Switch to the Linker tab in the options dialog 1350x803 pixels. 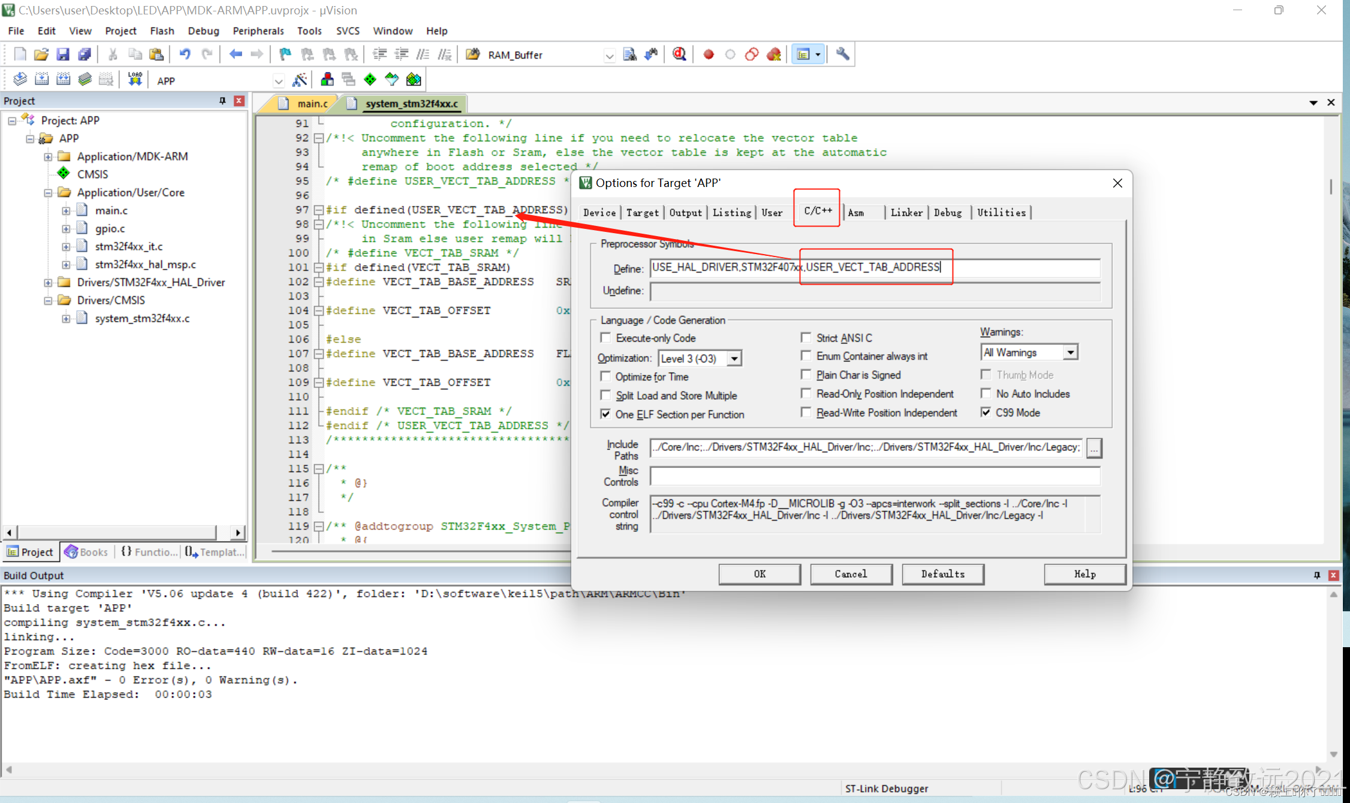point(906,212)
